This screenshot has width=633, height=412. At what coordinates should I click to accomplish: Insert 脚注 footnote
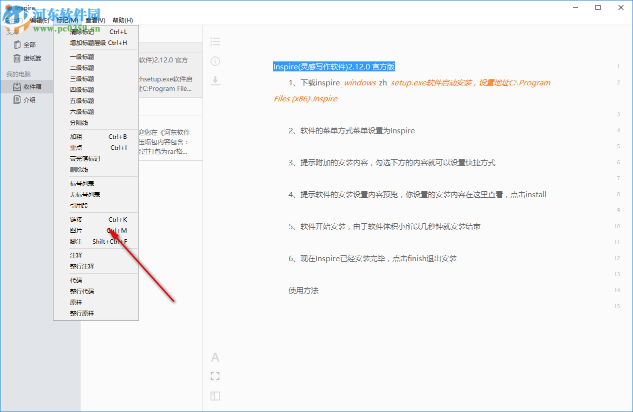coord(96,242)
